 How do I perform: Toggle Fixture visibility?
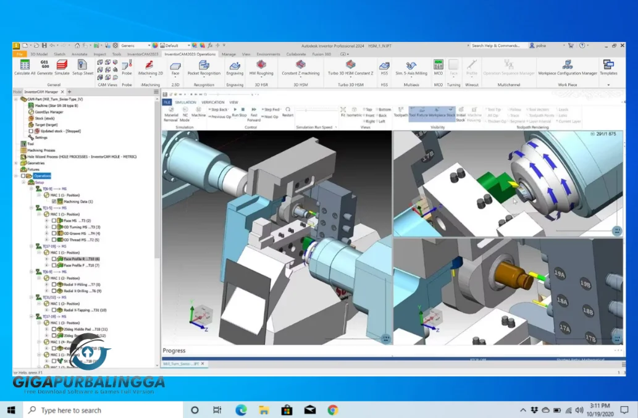click(x=422, y=112)
